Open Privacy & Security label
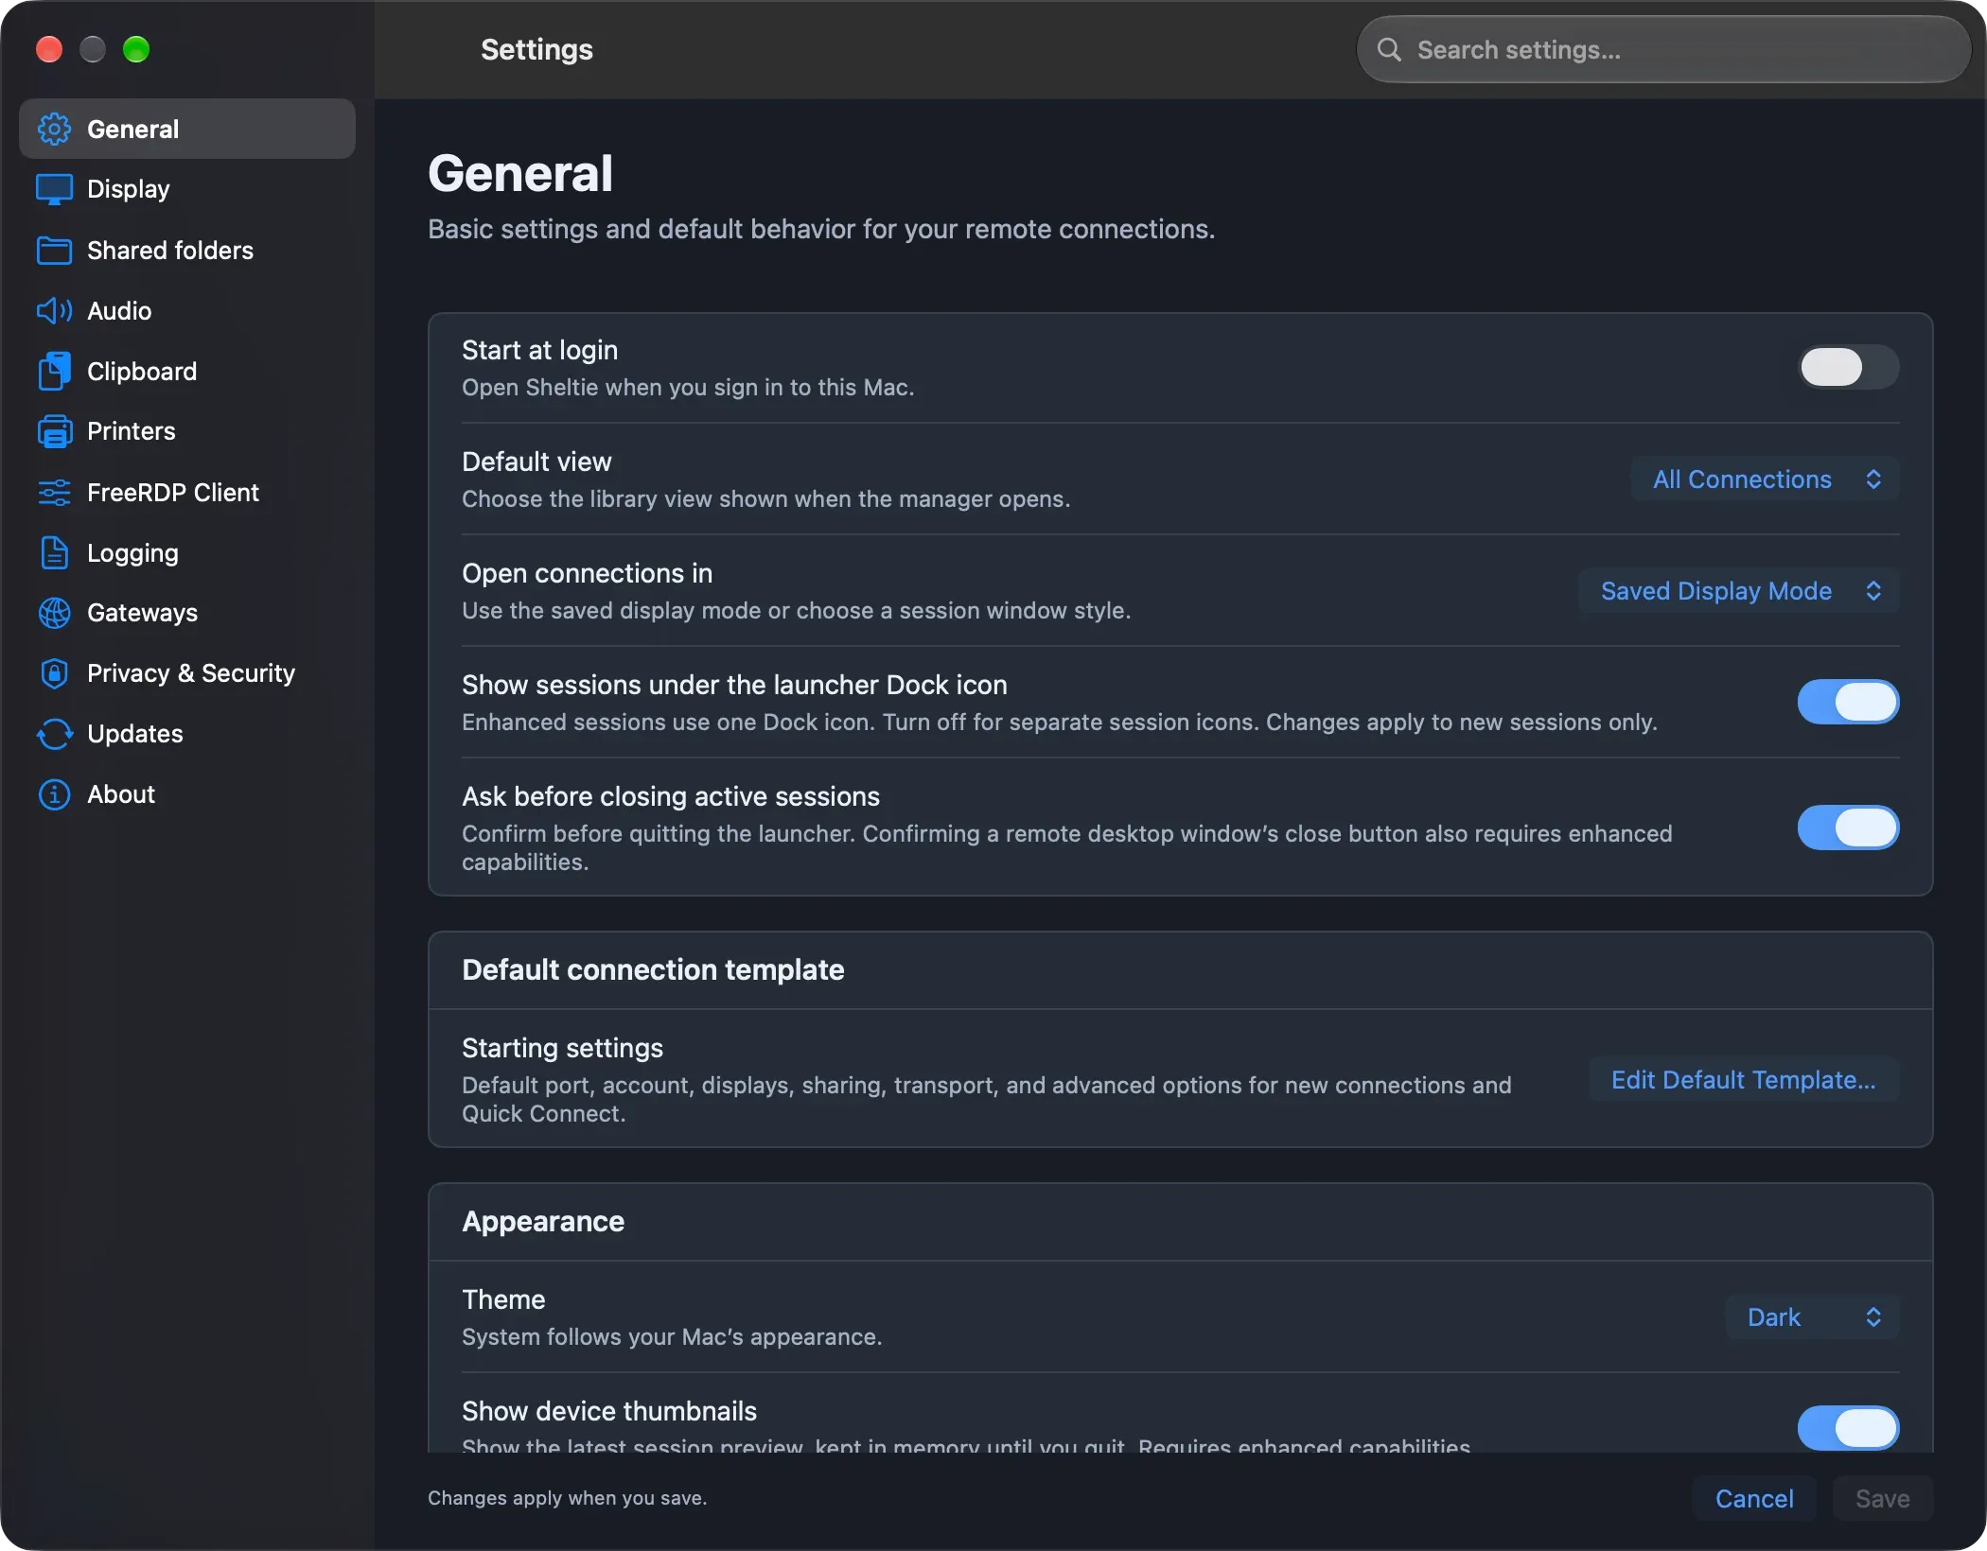This screenshot has height=1551, width=1987. click(x=191, y=673)
